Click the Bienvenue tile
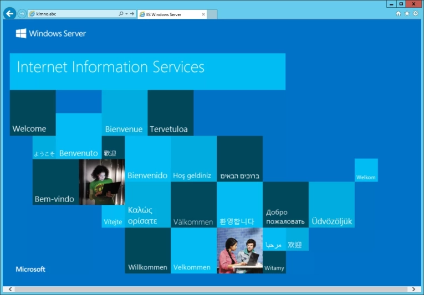424x295 pixels. (x=124, y=113)
